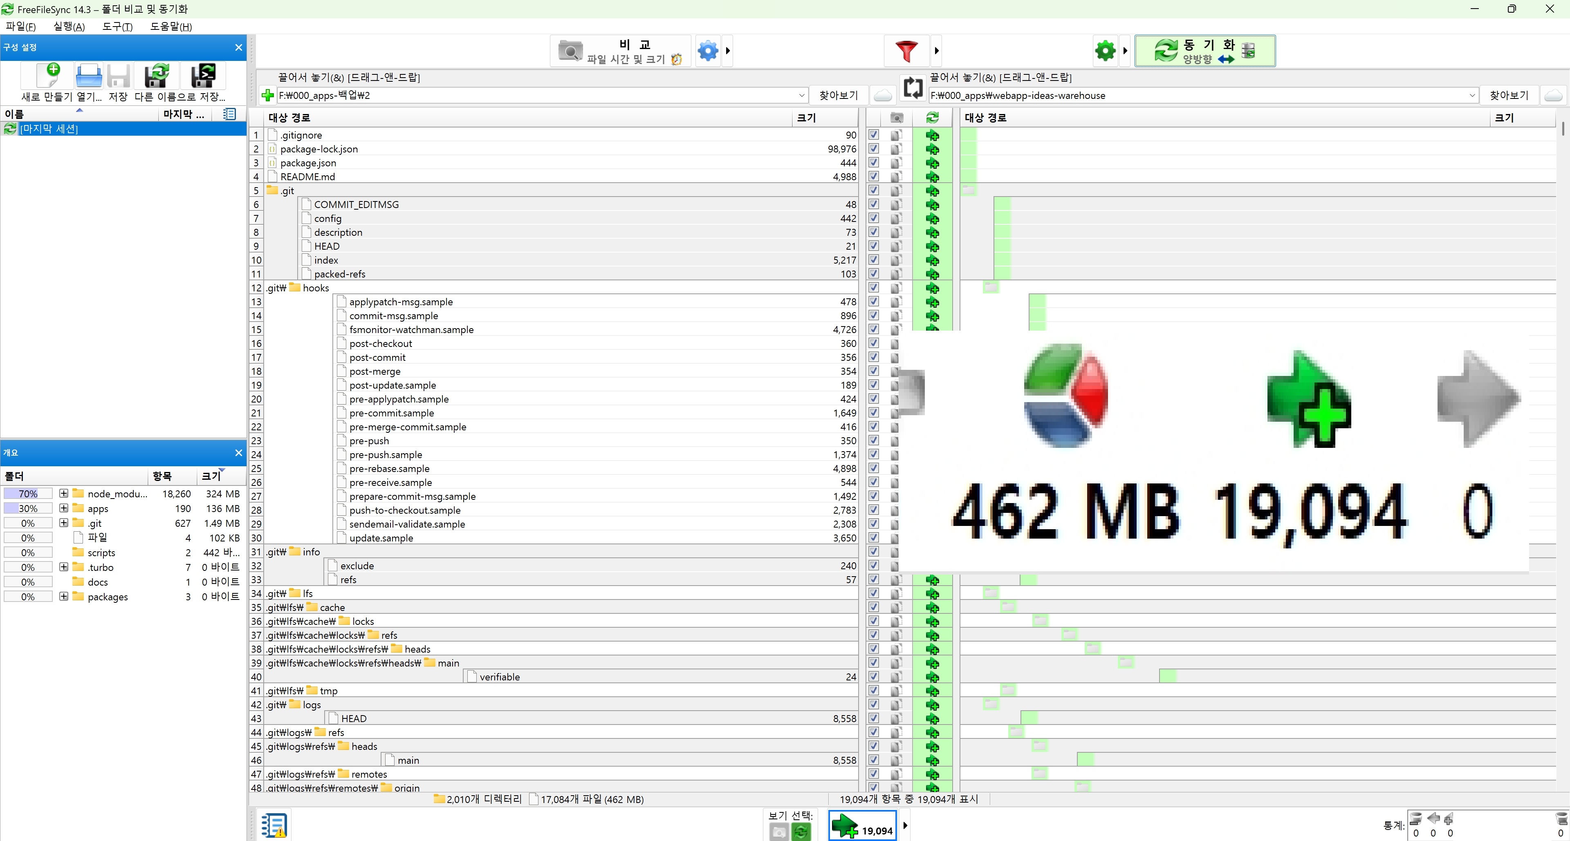Click the 30% bar for apps
Image resolution: width=1570 pixels, height=841 pixels.
click(28, 508)
